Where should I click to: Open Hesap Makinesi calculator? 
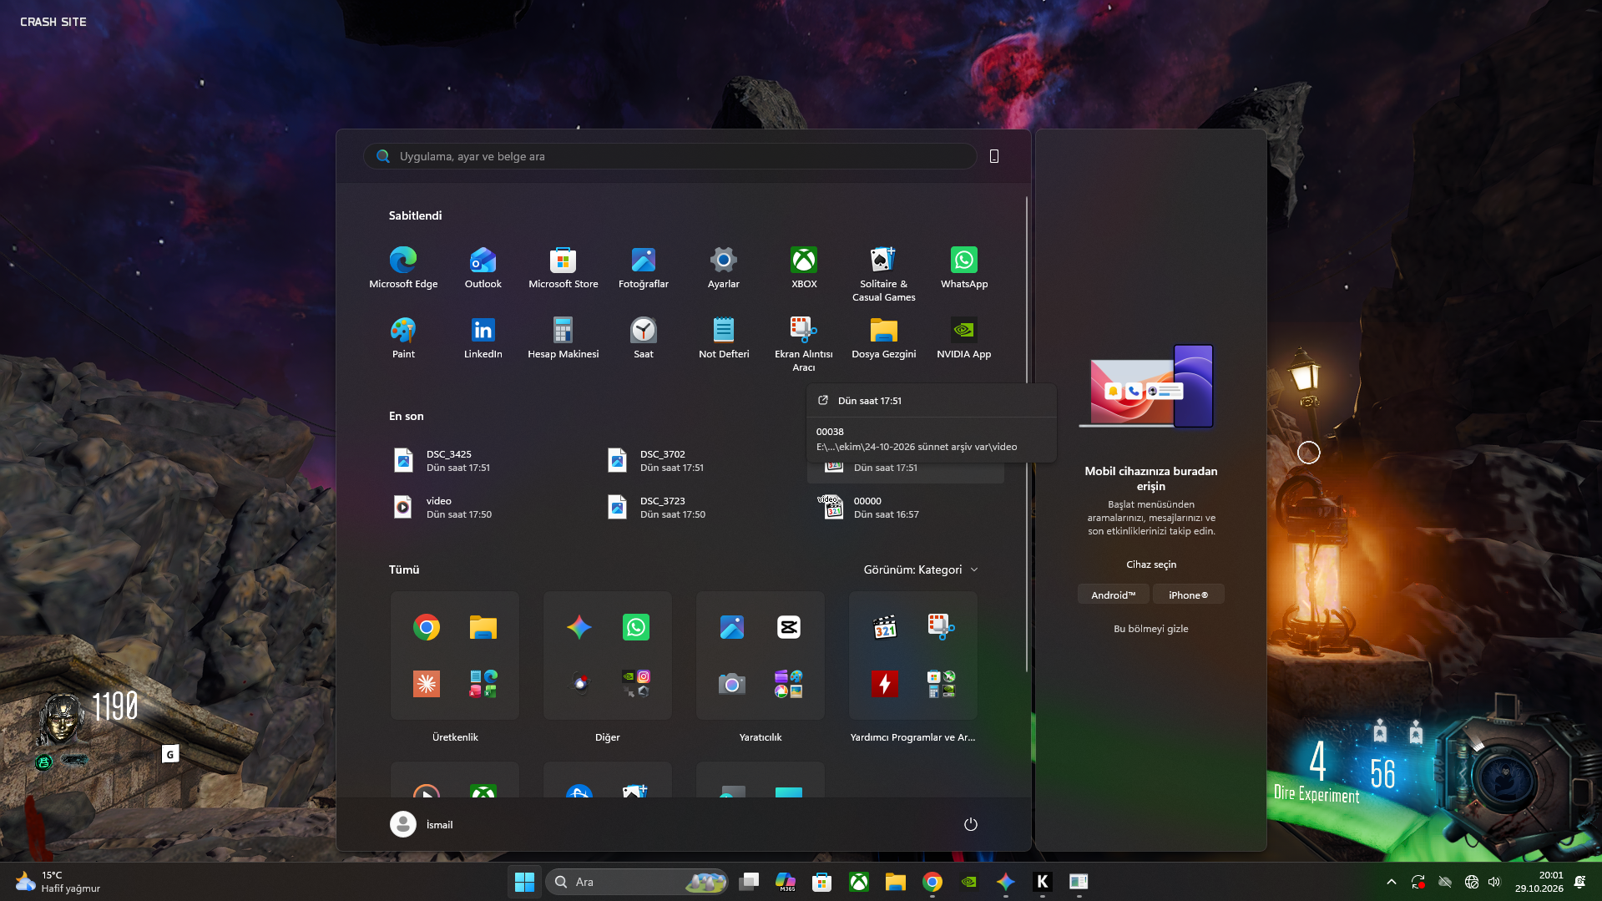click(563, 338)
